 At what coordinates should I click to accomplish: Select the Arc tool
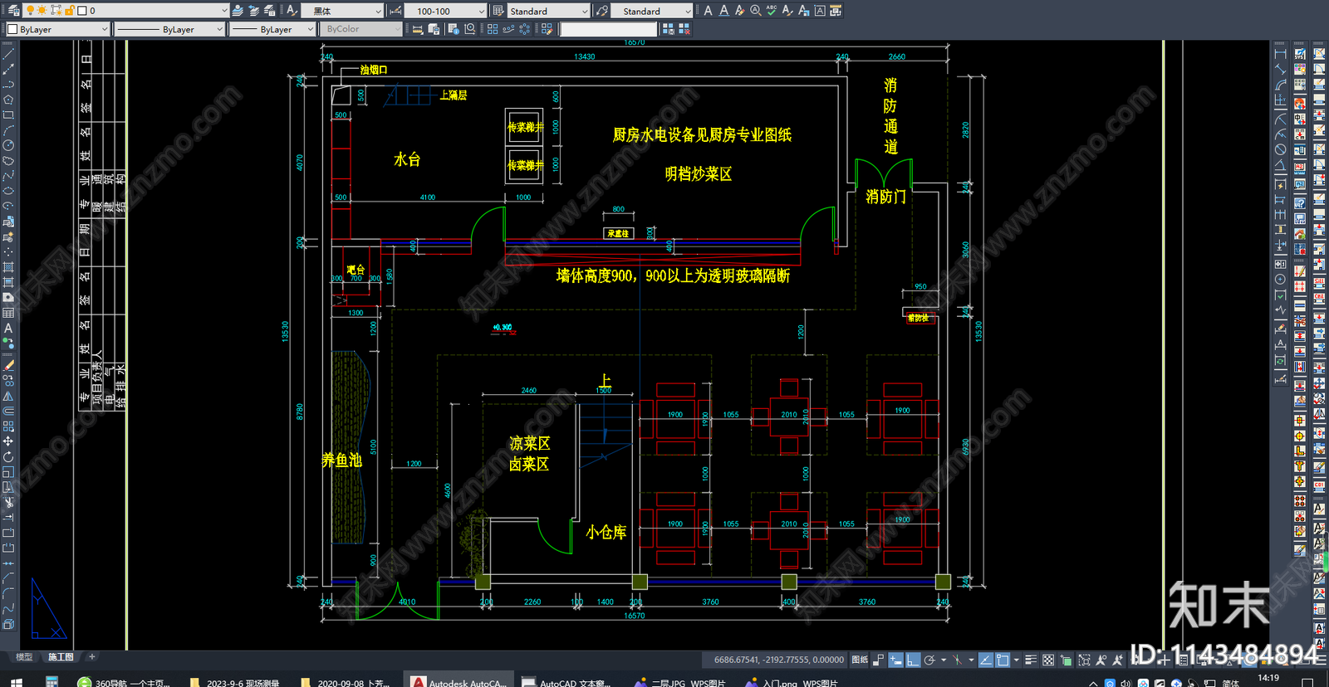[8, 129]
